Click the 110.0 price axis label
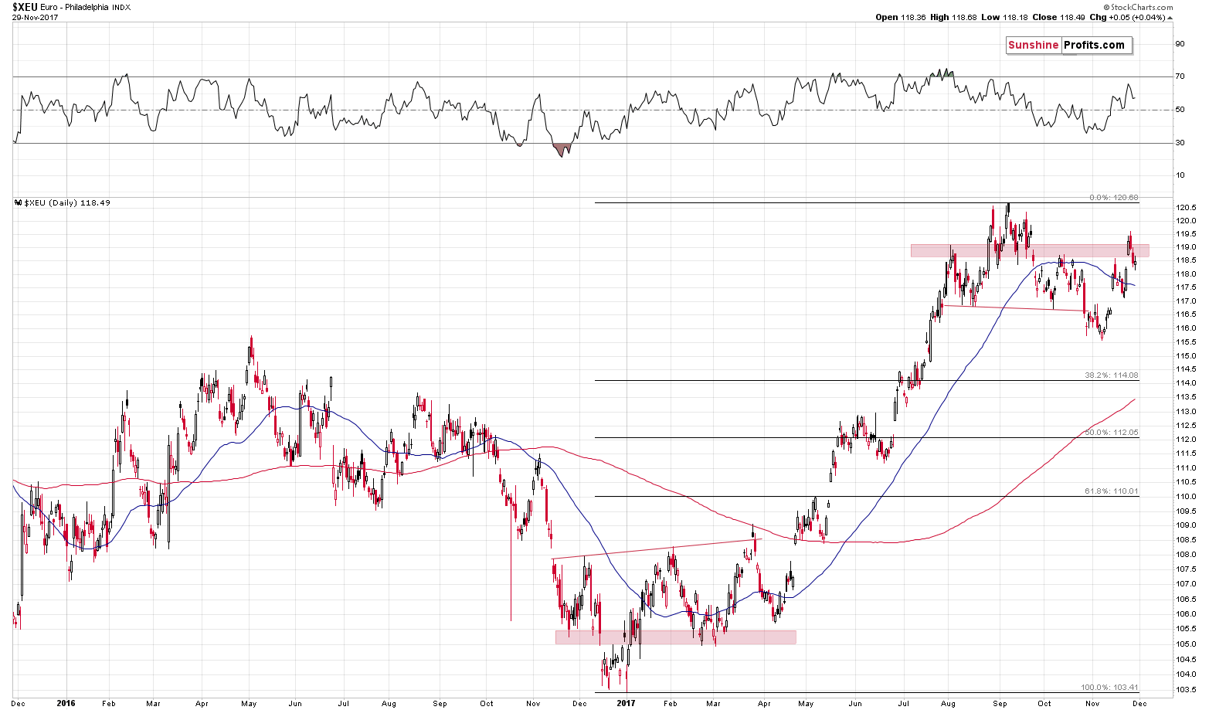Image resolution: width=1209 pixels, height=710 pixels. (x=1186, y=497)
